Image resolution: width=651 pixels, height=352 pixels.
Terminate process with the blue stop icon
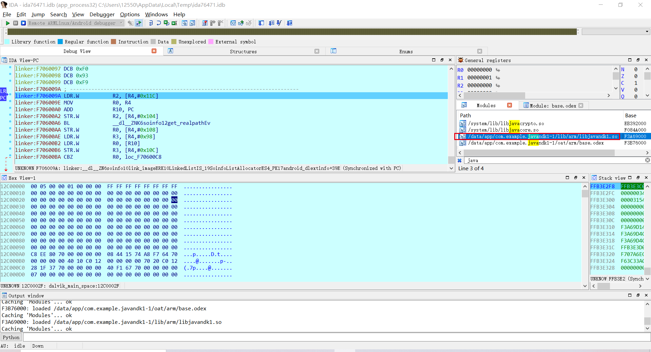pyautogui.click(x=23, y=23)
